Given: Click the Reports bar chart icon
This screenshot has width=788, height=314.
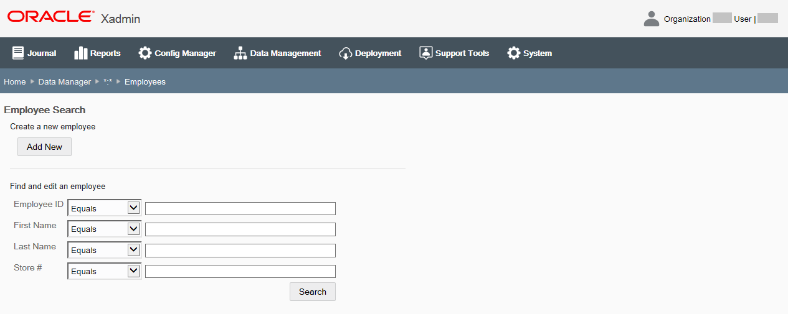Looking at the screenshot, I should [x=80, y=53].
